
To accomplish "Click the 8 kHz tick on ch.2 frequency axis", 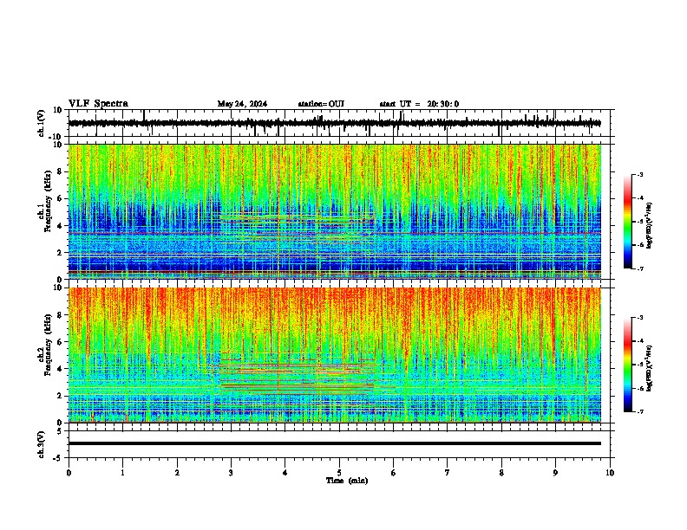I will 60,315.
